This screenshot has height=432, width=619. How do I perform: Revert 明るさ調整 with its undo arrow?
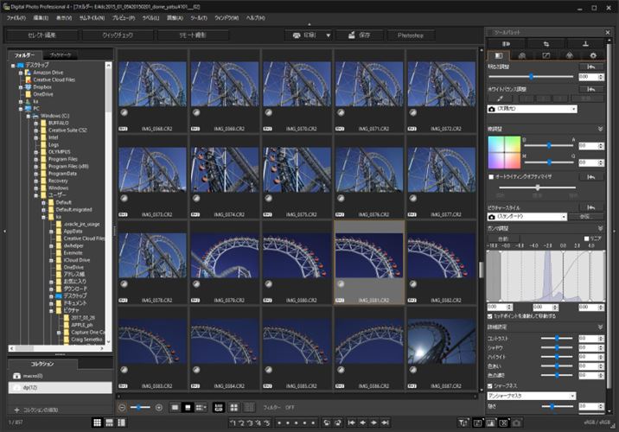click(x=591, y=67)
